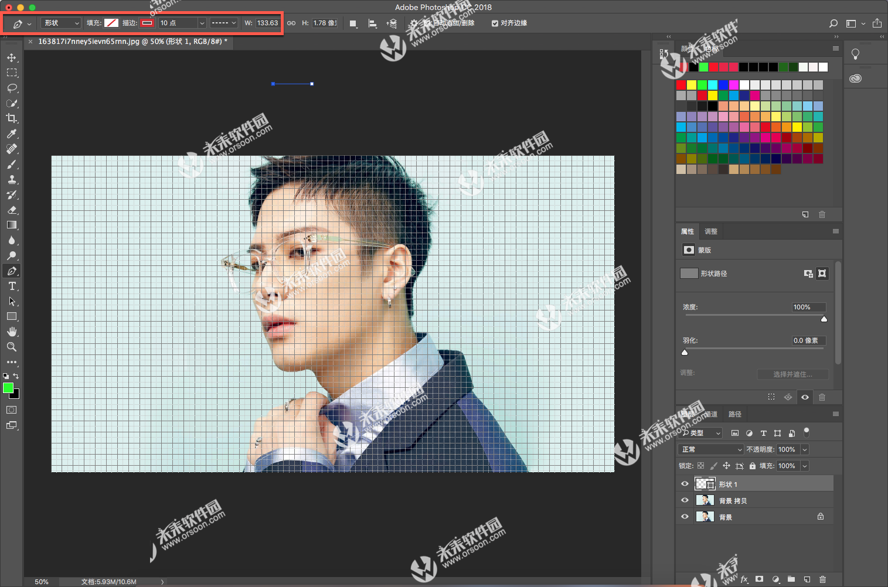This screenshot has width=888, height=587.
Task: Select the Eyedropper tool
Action: point(12,134)
